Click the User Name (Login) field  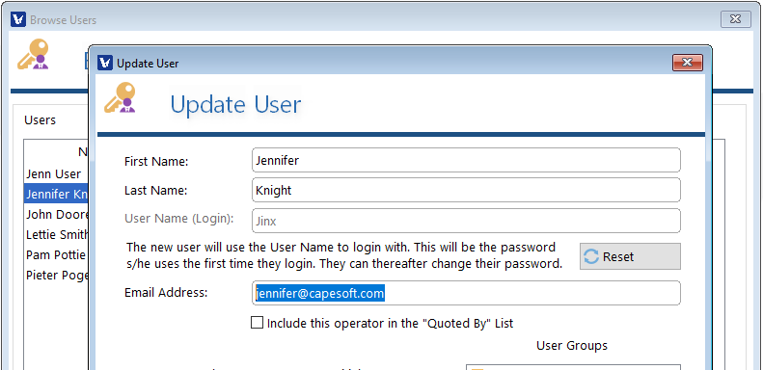click(466, 221)
